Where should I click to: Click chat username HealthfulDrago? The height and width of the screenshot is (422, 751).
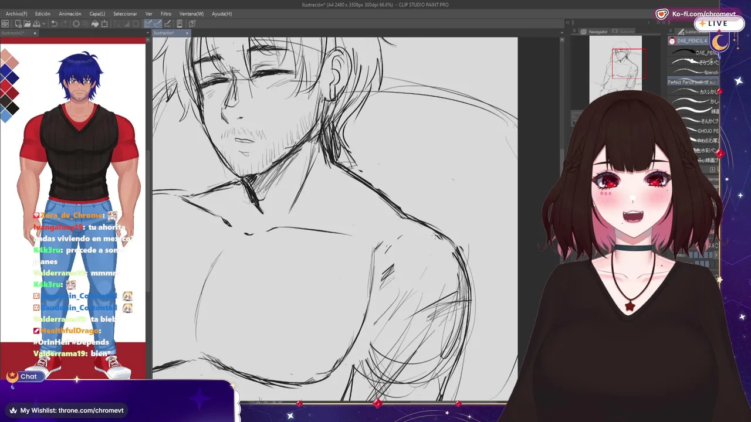click(70, 331)
